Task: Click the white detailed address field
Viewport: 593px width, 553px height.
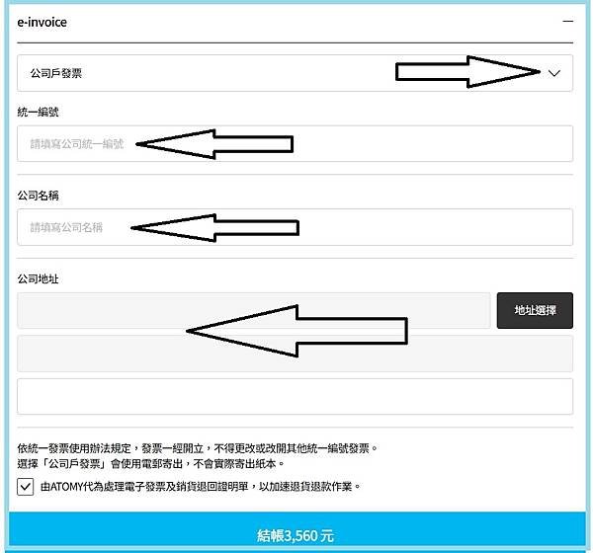Action: [295, 396]
